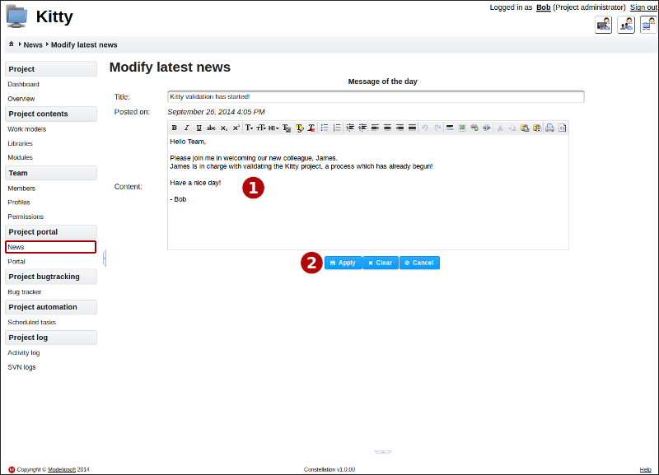Open users administration icon in header
Viewport: 659px width, 475px height.
pyautogui.click(x=626, y=25)
